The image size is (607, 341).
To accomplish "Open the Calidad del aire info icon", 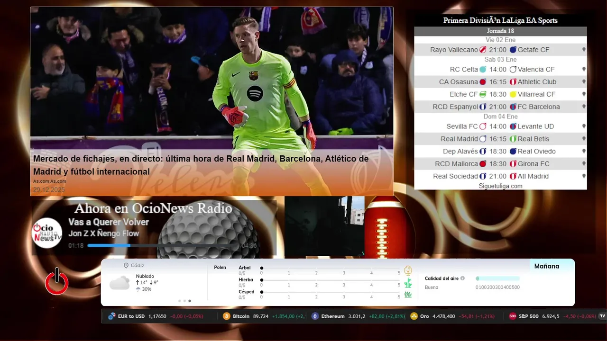I will pyautogui.click(x=462, y=278).
